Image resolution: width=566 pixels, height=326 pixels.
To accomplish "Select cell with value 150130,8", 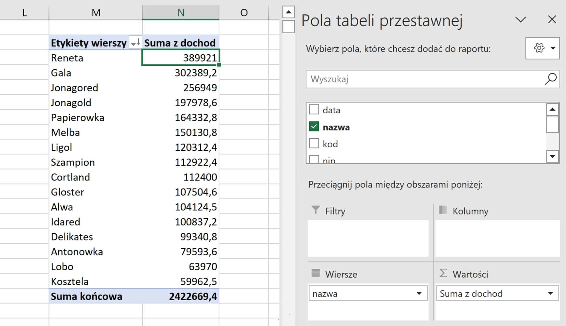I will click(181, 132).
